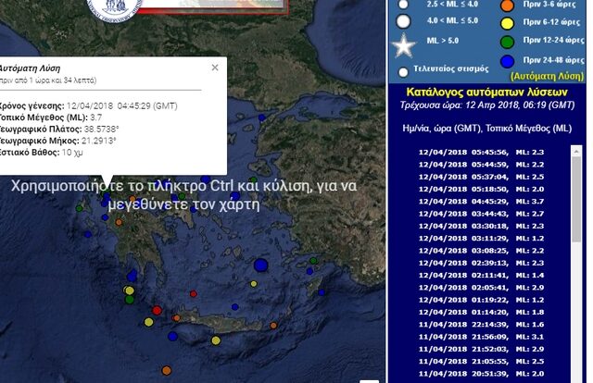Click the small blue marker north of central Crete
The width and height of the screenshot is (593, 383).
(x=234, y=307)
